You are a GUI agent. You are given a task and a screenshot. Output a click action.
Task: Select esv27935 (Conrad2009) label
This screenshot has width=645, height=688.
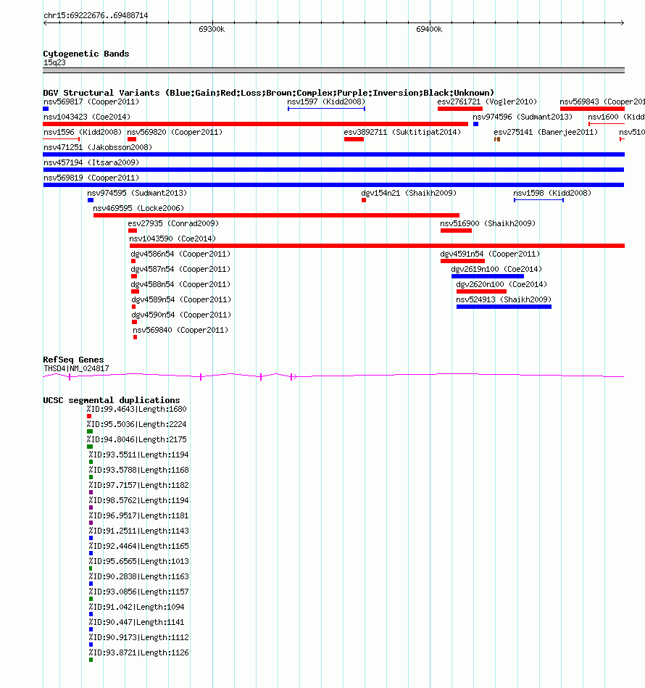tap(173, 223)
